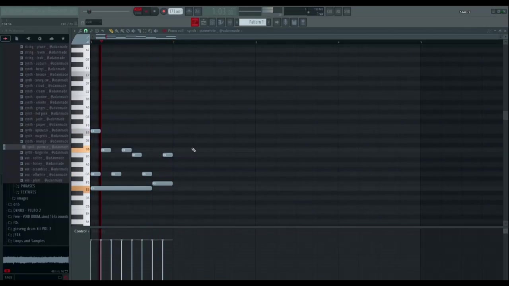Click the save disk icon
The height and width of the screenshot is (286, 509).
294,22
